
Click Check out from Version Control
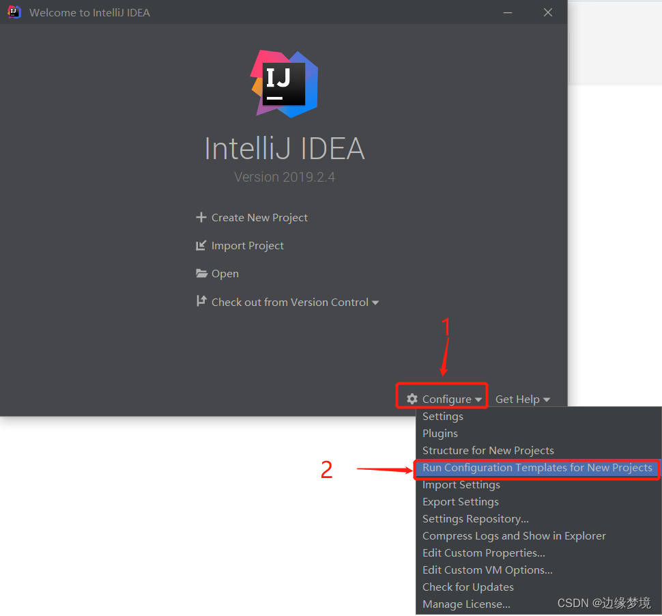pos(289,302)
